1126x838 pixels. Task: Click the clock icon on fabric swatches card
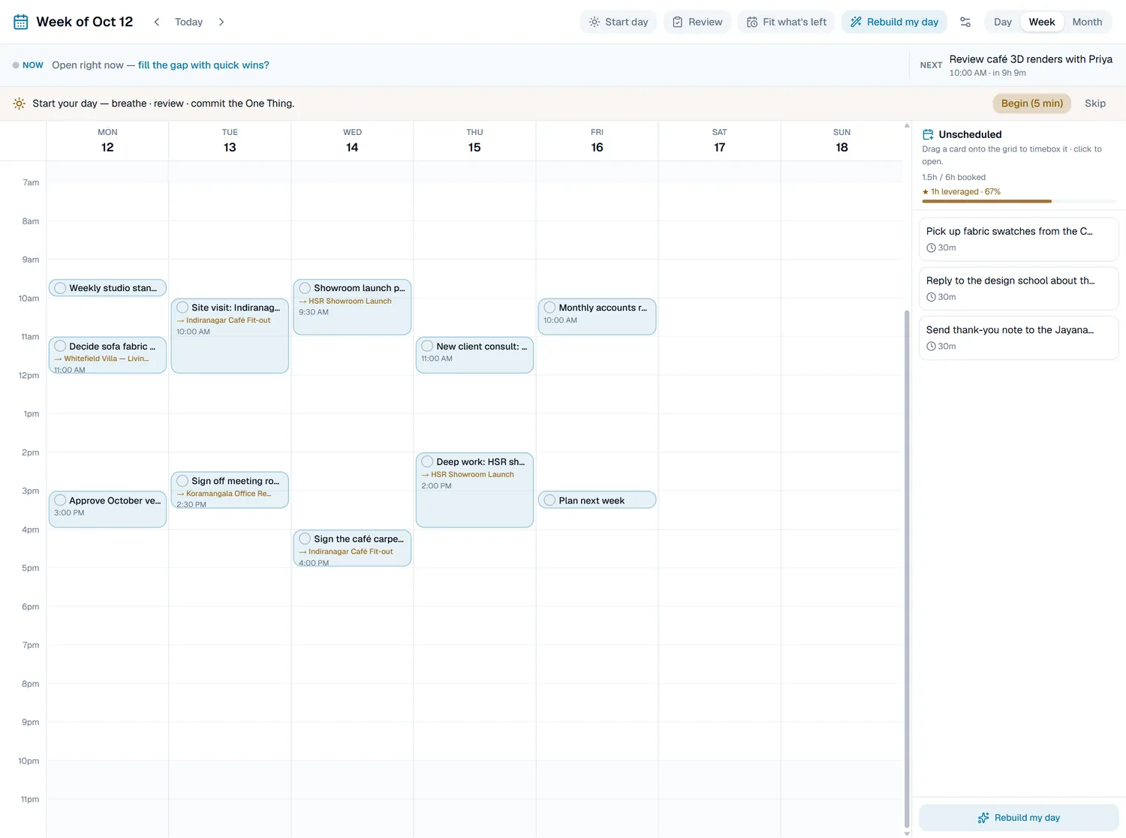tap(931, 248)
